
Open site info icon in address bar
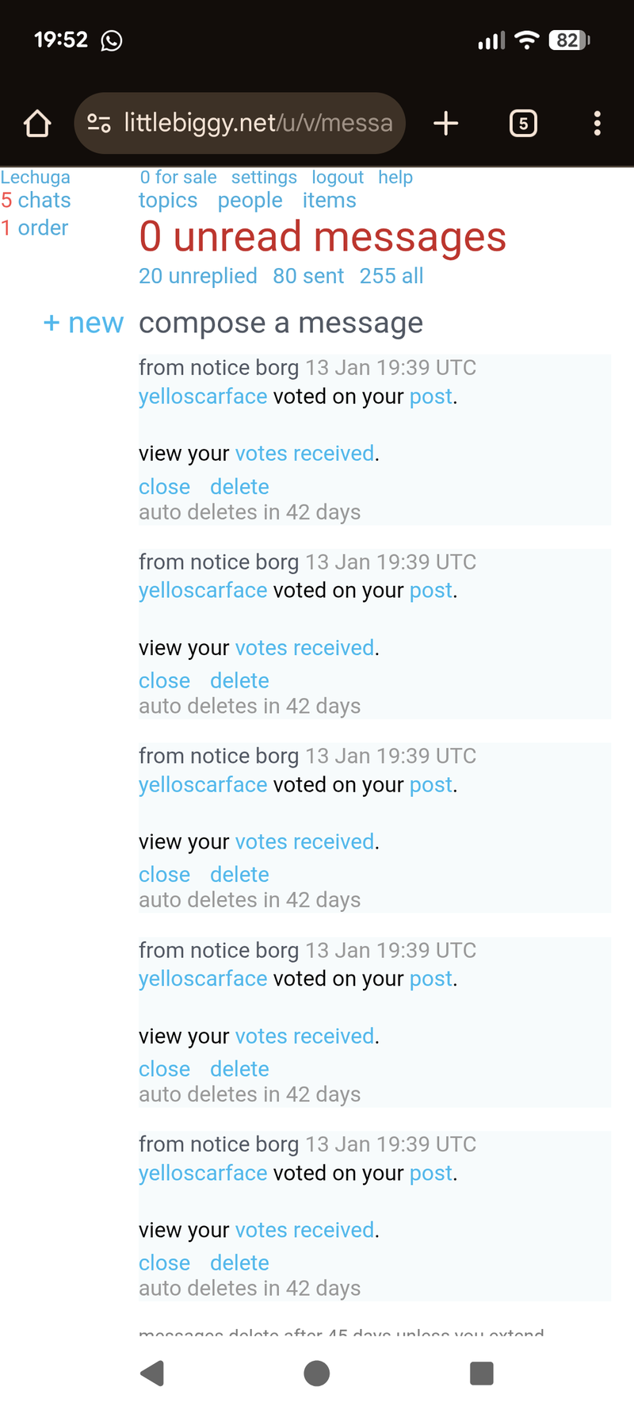click(99, 124)
